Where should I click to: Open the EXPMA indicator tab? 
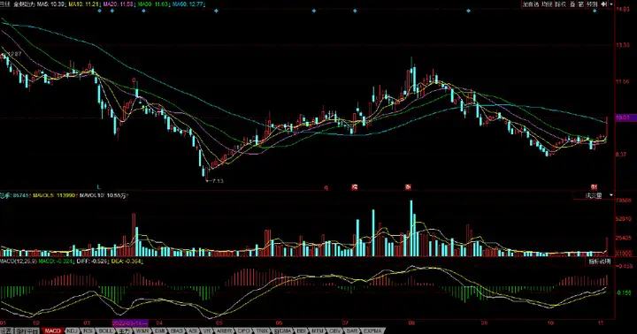pos(372,330)
